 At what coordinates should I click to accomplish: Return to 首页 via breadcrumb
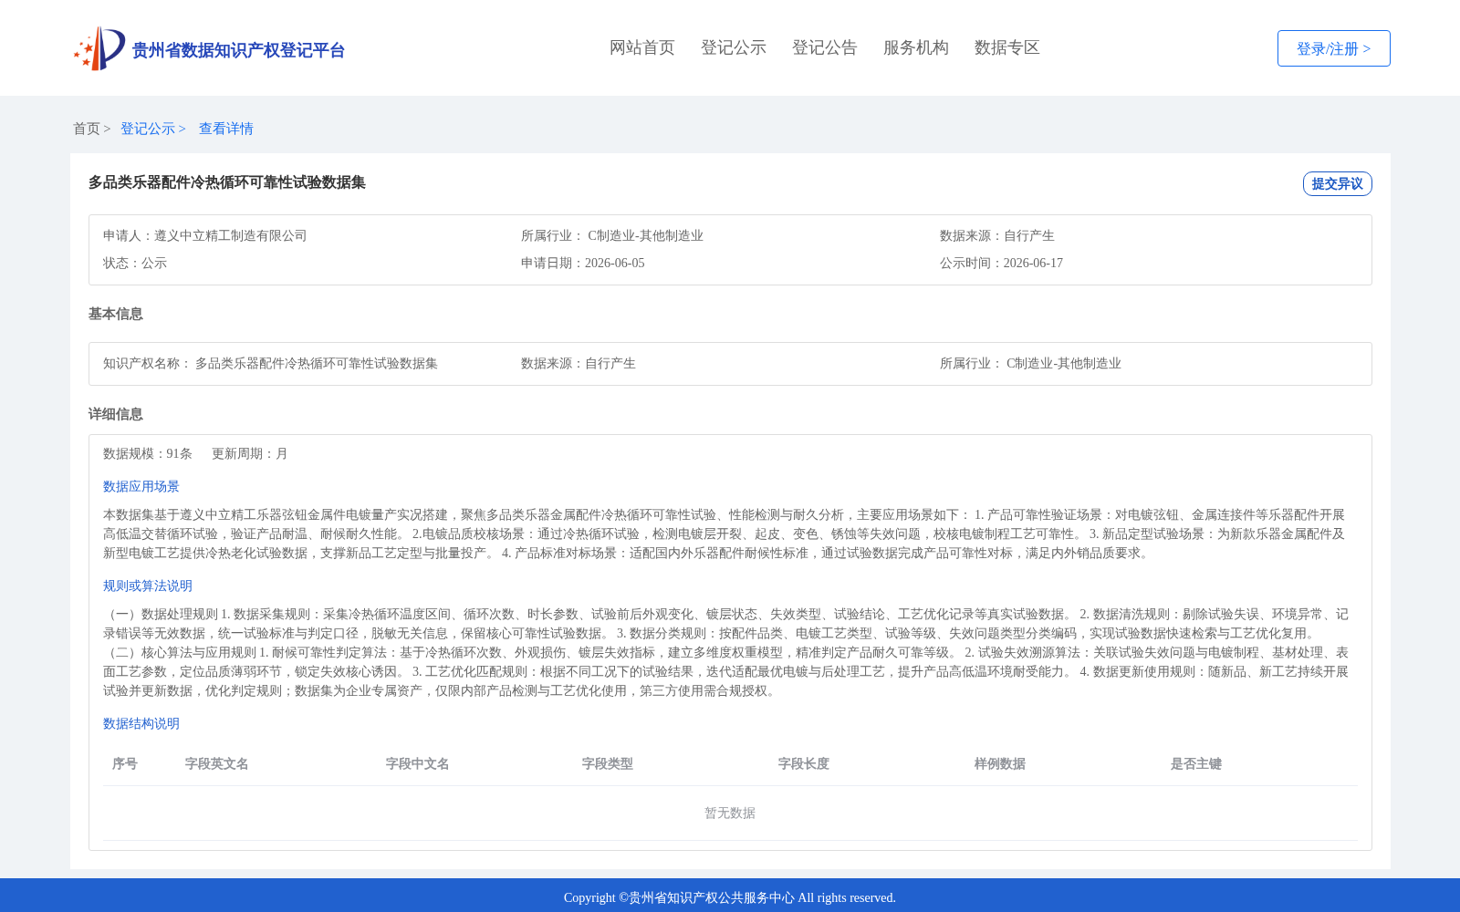[87, 129]
